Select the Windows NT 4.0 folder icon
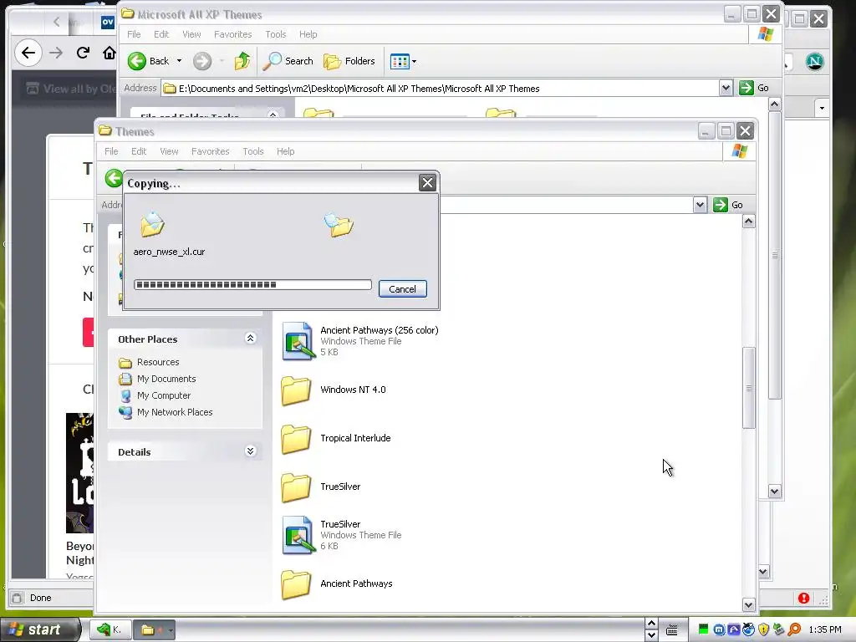The width and height of the screenshot is (856, 642). 296,390
